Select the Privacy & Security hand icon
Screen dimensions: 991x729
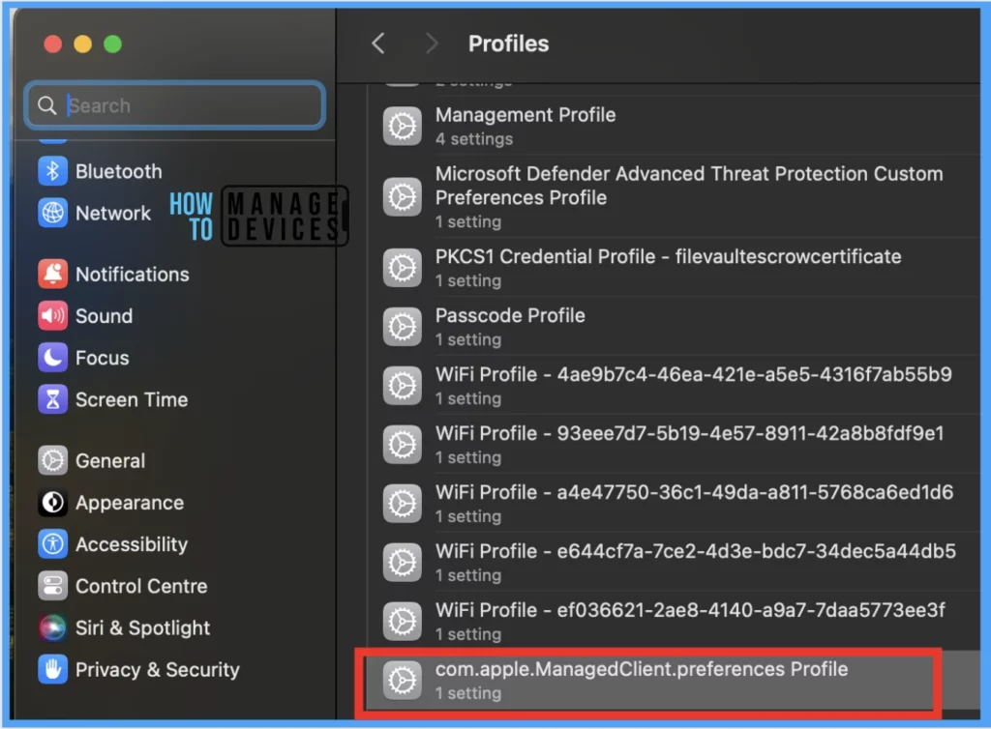(52, 669)
